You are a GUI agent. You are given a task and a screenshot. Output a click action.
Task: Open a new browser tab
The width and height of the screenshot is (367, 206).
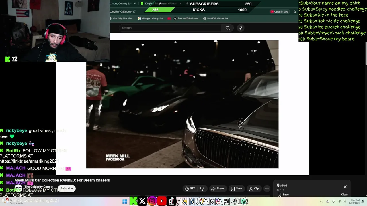[187, 3]
